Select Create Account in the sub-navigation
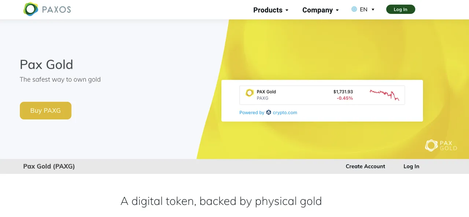The height and width of the screenshot is (217, 469). [x=365, y=166]
